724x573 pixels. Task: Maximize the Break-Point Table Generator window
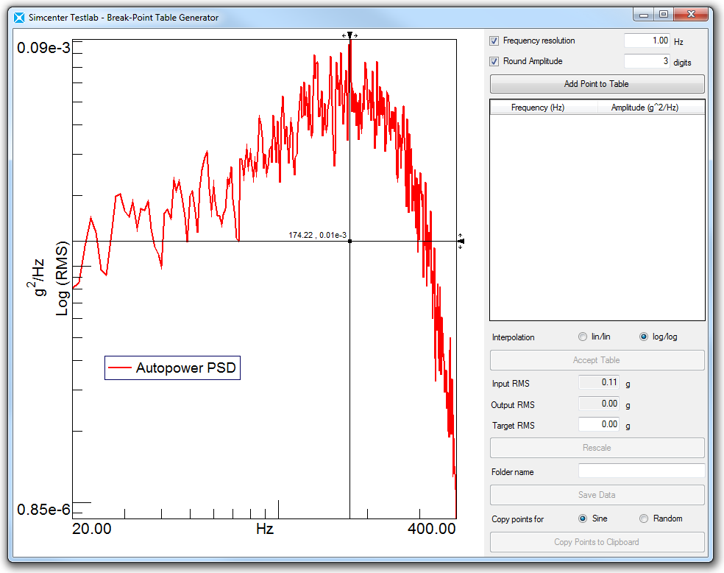tap(664, 15)
